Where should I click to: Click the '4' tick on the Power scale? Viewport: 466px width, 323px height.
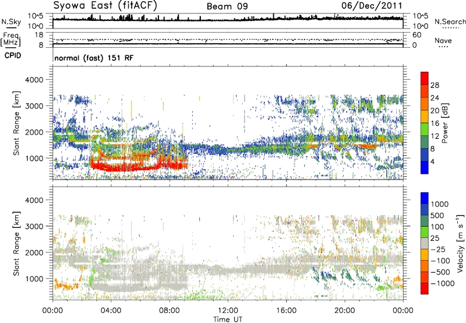tap(432, 161)
